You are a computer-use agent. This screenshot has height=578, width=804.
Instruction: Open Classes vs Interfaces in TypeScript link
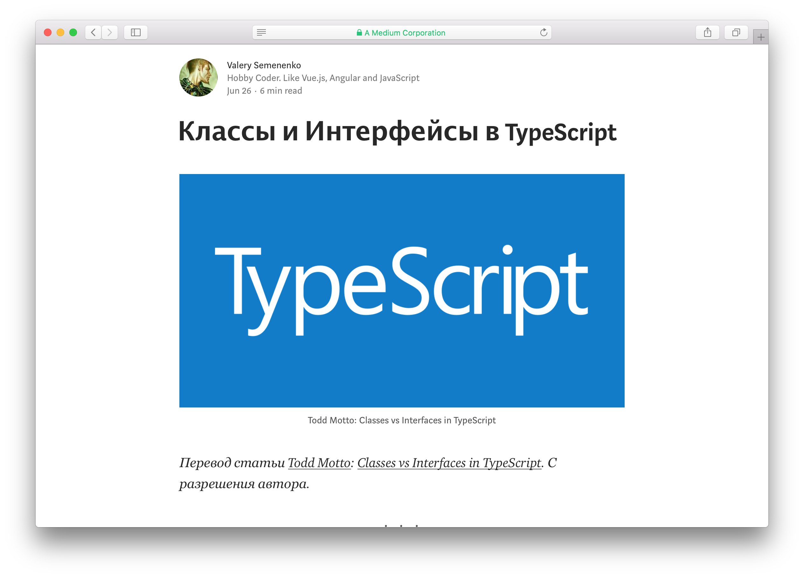click(449, 463)
